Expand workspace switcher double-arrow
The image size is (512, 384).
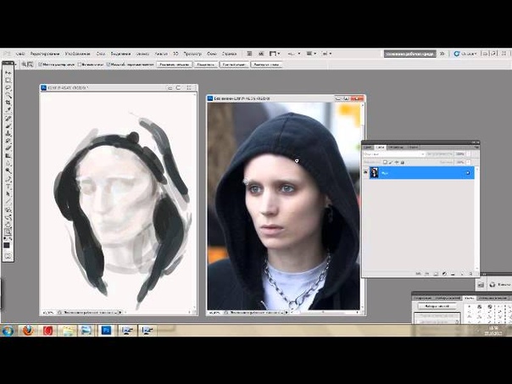click(442, 53)
